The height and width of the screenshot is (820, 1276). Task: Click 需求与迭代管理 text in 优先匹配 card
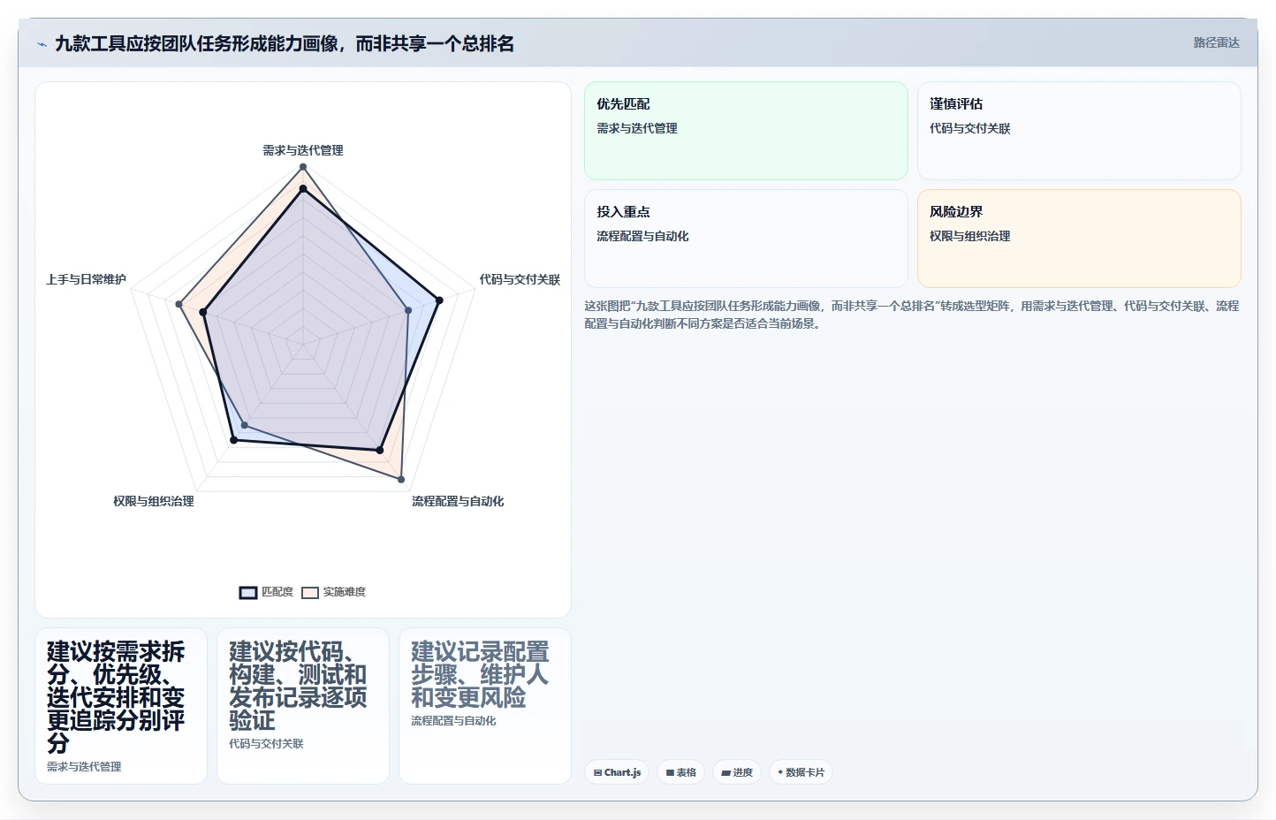[x=637, y=128]
